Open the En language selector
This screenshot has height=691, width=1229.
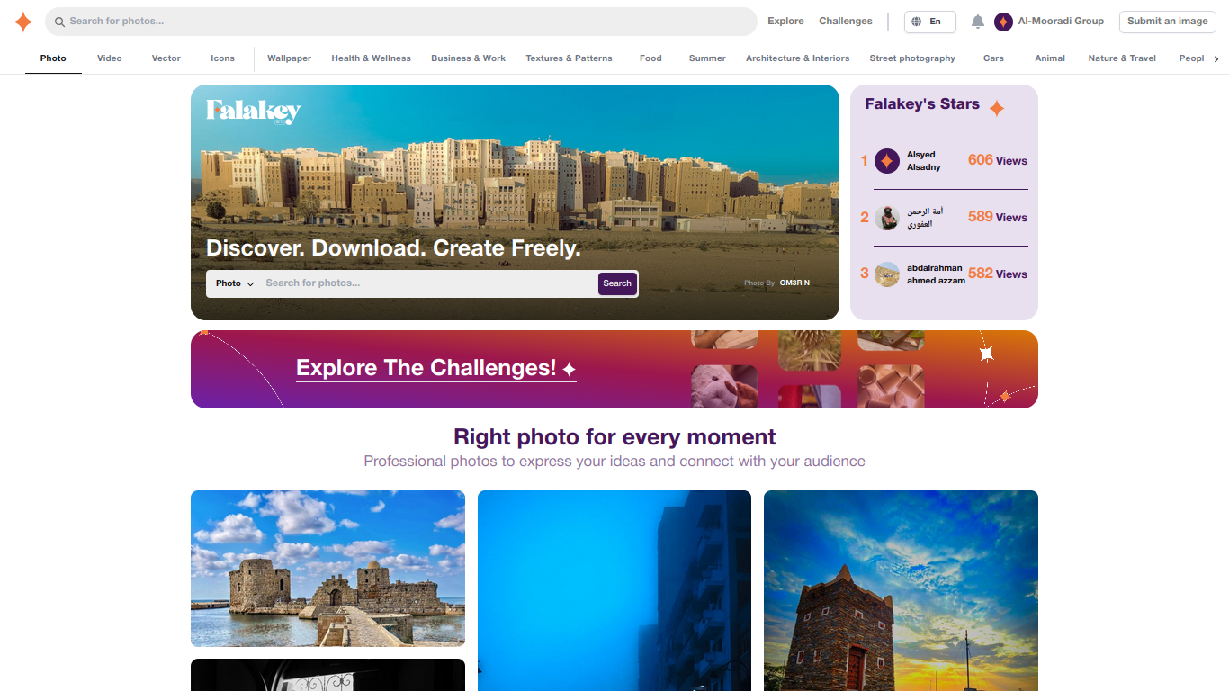(930, 22)
